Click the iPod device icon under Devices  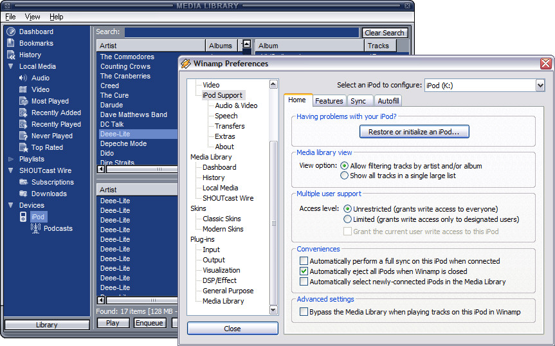(23, 217)
